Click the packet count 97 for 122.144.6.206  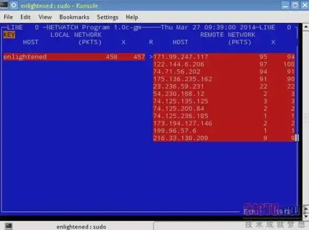click(263, 64)
